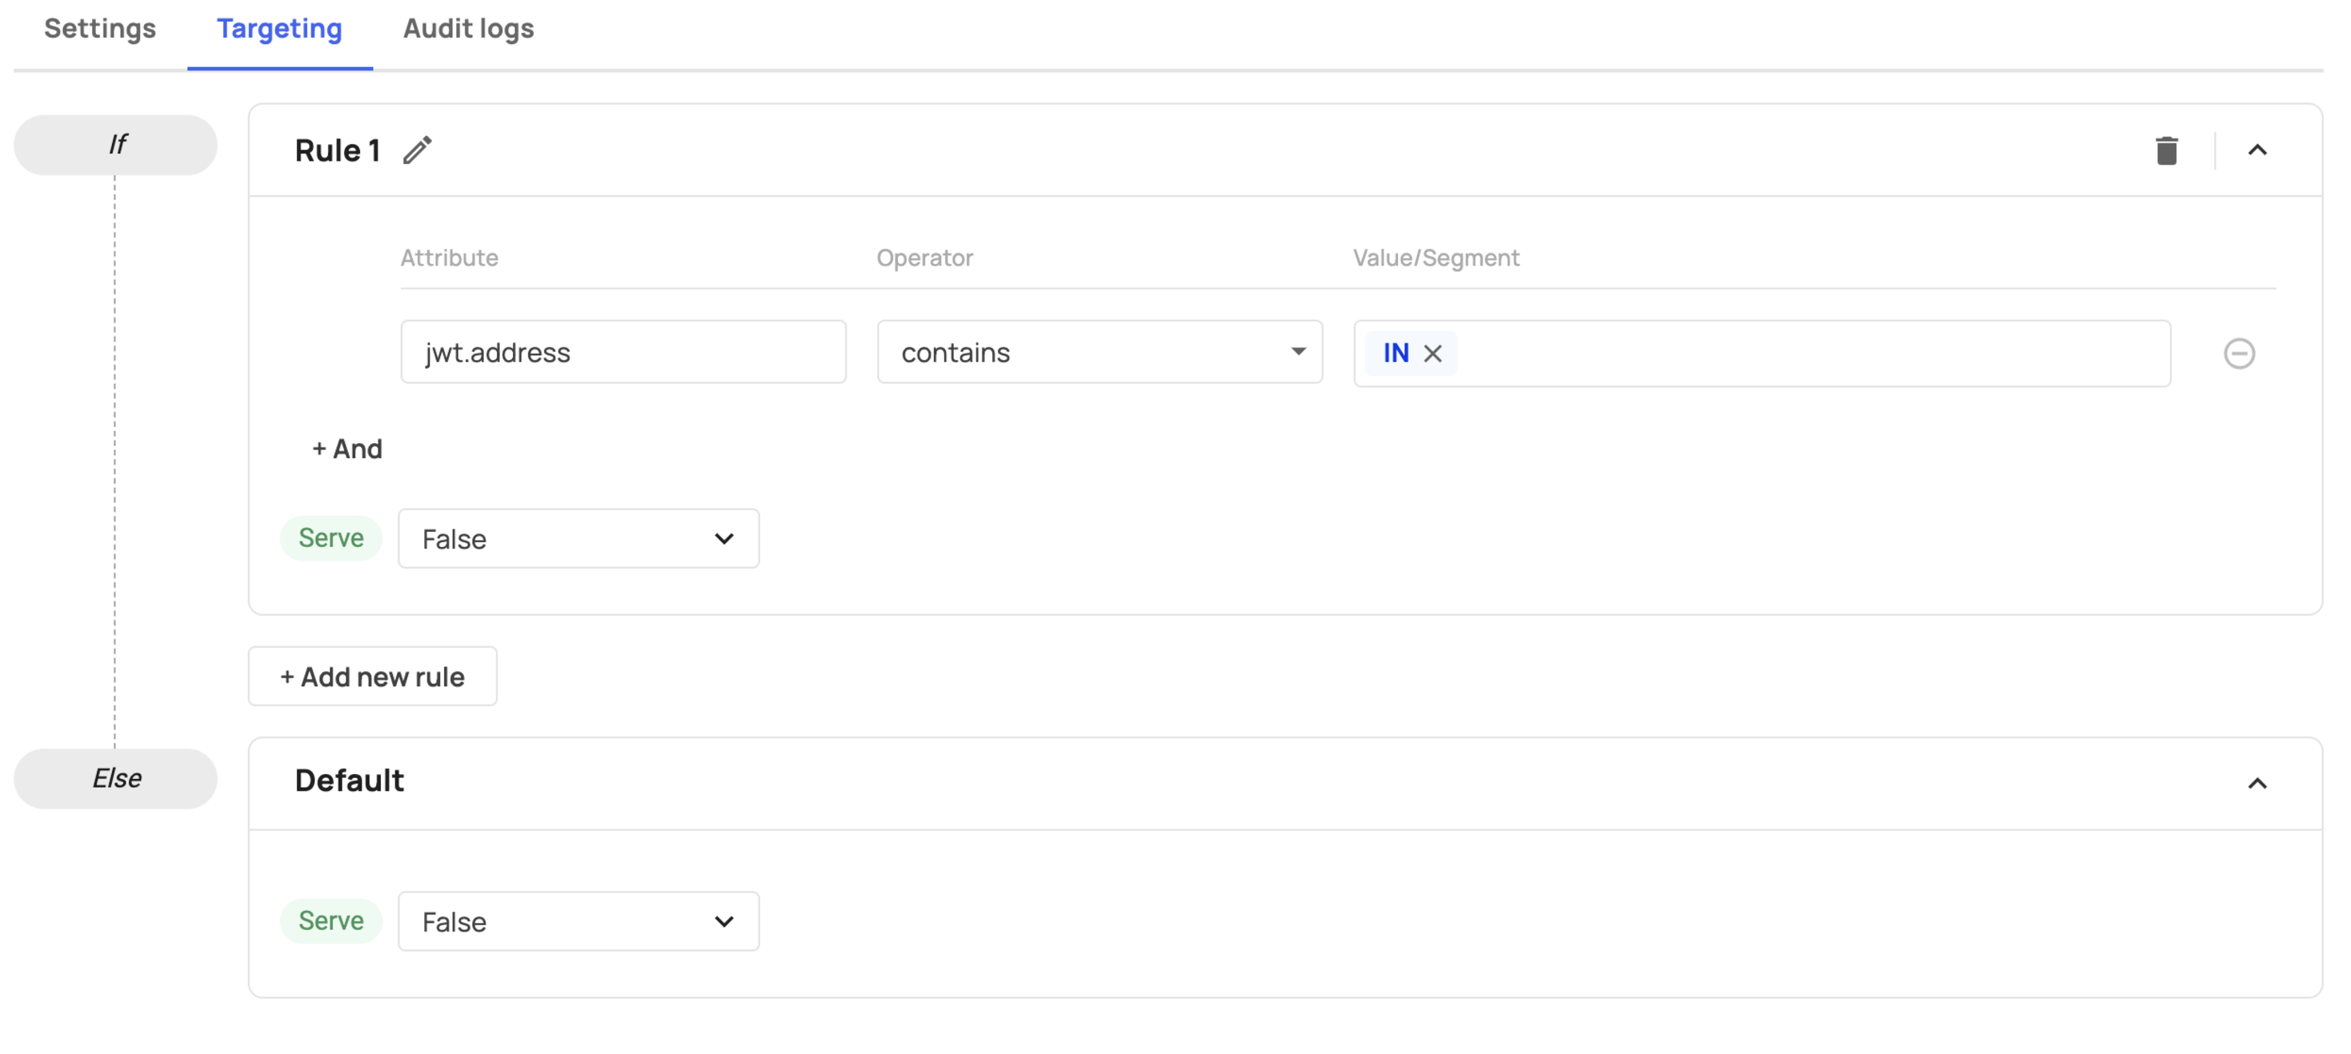2351x1054 pixels.
Task: Open Rule 1 Serve False dropdown
Action: [x=578, y=539]
